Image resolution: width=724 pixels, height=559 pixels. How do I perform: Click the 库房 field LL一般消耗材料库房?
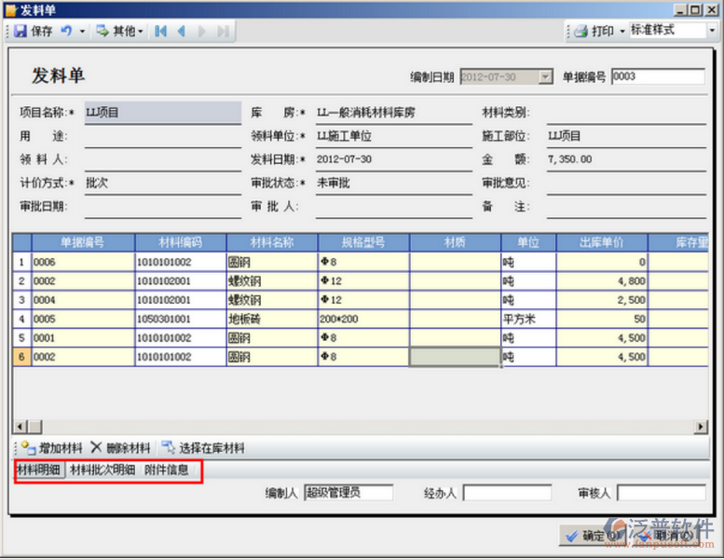point(394,113)
